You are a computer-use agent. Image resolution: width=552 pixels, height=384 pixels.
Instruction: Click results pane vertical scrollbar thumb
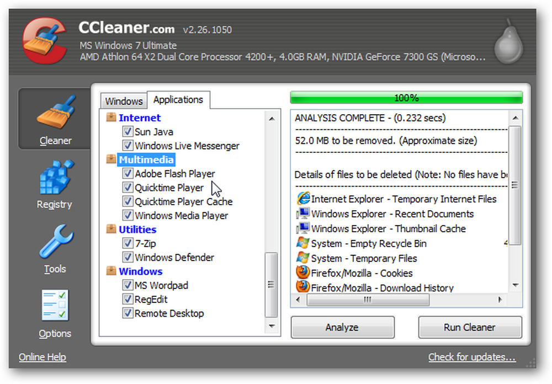[x=515, y=185]
